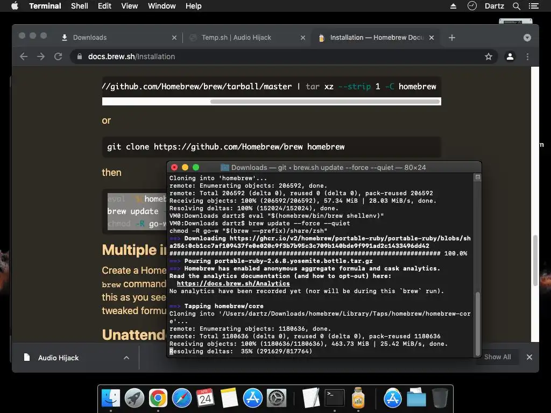Open the Terminal application menu

coord(45,6)
